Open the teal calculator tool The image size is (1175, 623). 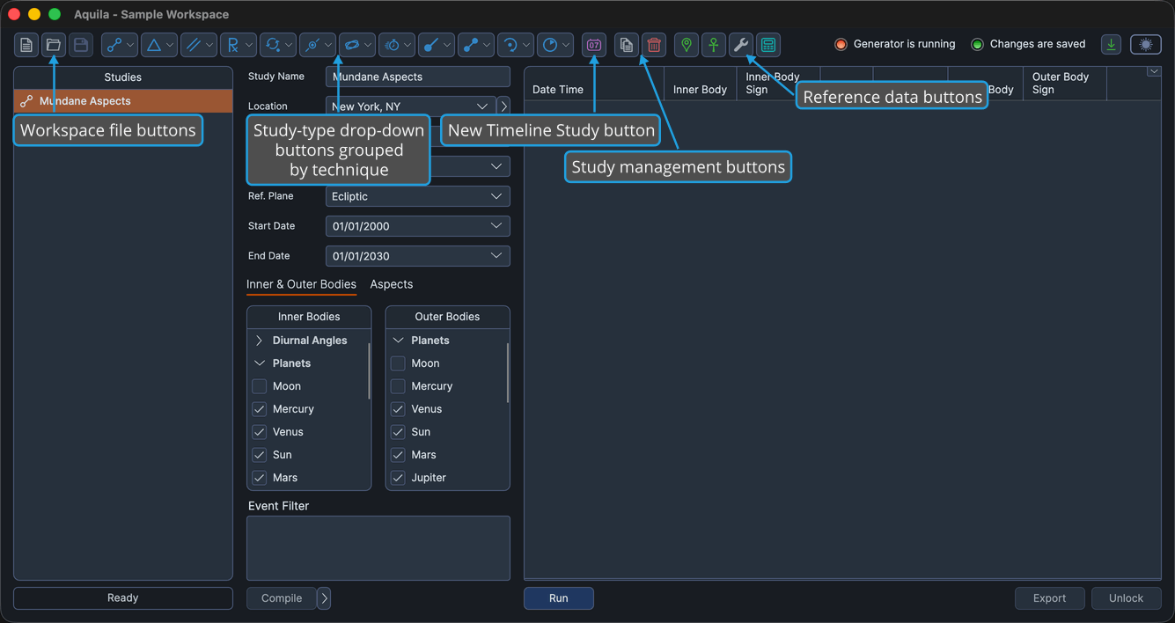768,45
